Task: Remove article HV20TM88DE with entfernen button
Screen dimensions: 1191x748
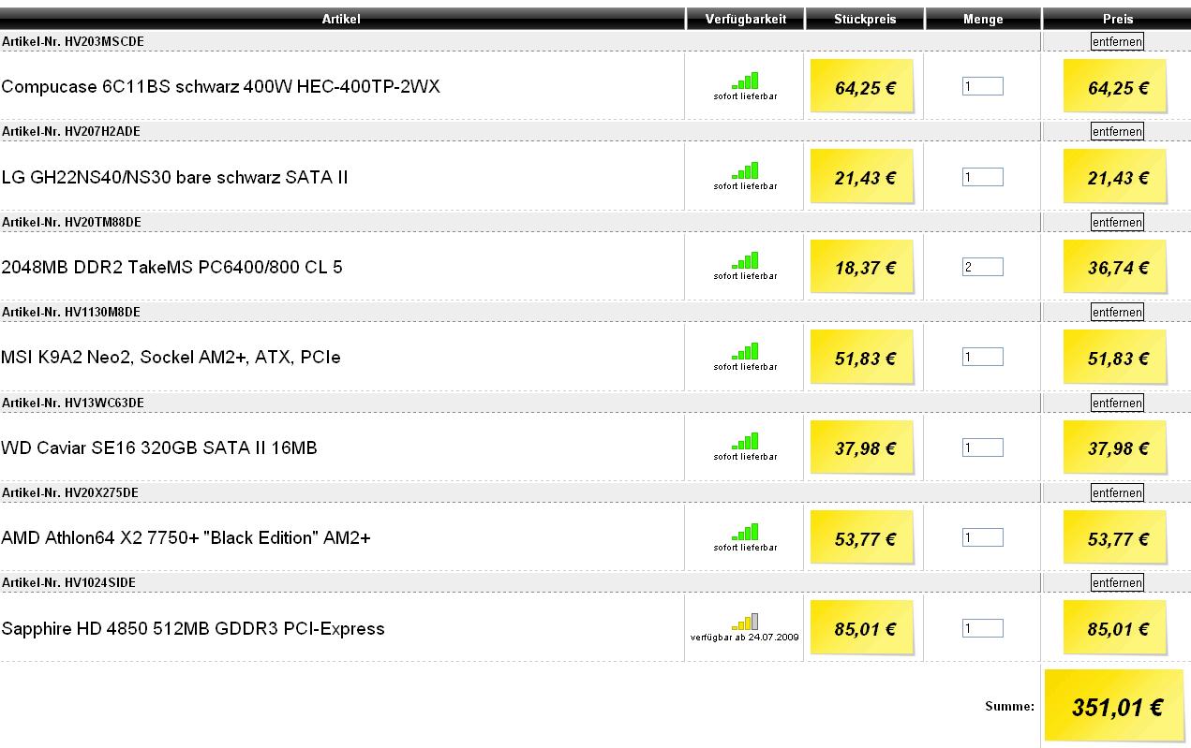Action: [1117, 222]
